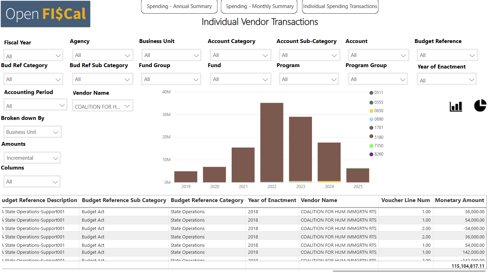Click the 5180 legend color dot
The image size is (488, 273).
point(371,136)
